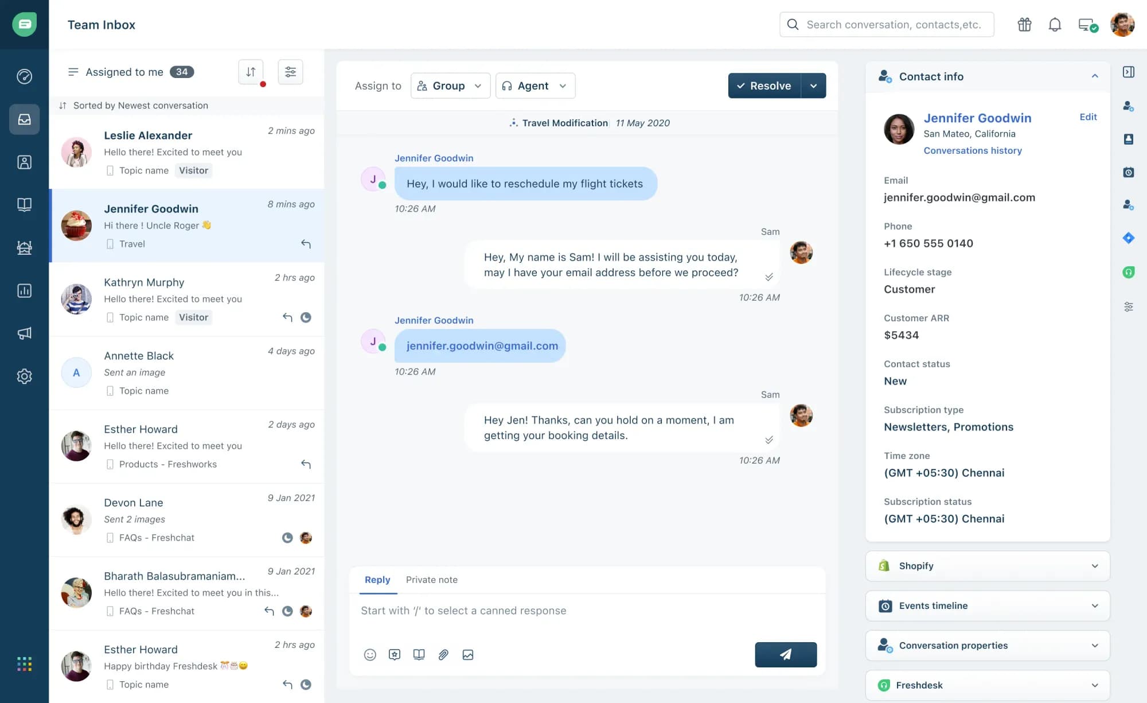Open the Agent assignment dropdown
This screenshot has height=703, width=1147.
535,86
